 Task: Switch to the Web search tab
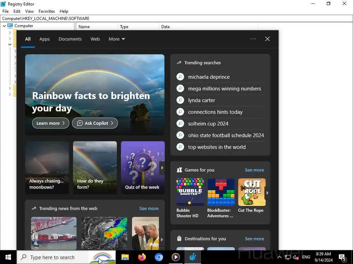[x=95, y=39]
